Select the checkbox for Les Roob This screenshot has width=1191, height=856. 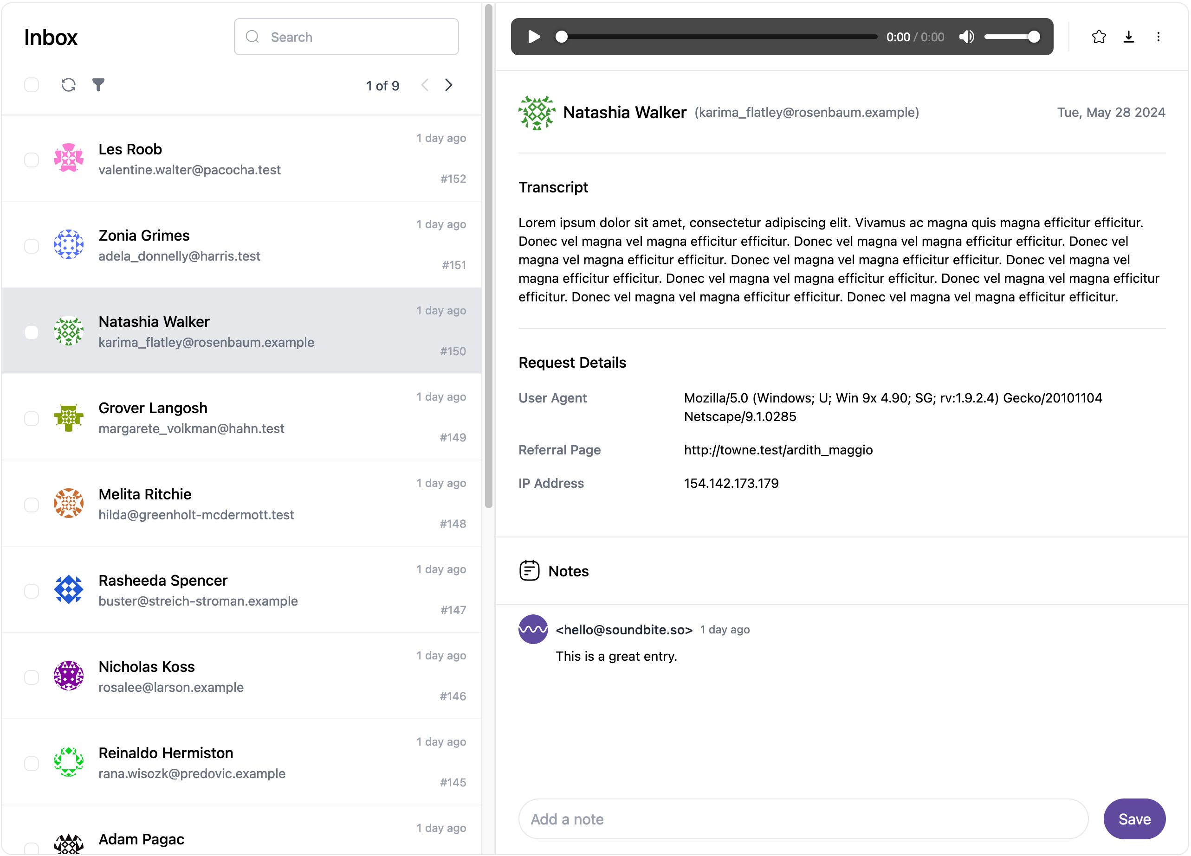pos(32,159)
